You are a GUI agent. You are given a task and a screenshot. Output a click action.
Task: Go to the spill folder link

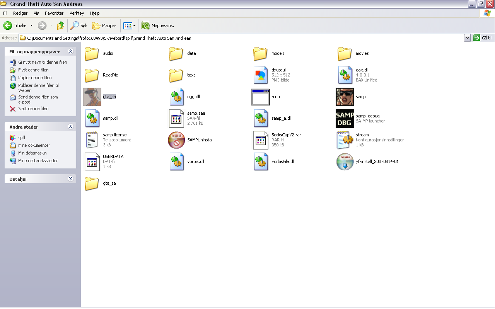[21, 138]
